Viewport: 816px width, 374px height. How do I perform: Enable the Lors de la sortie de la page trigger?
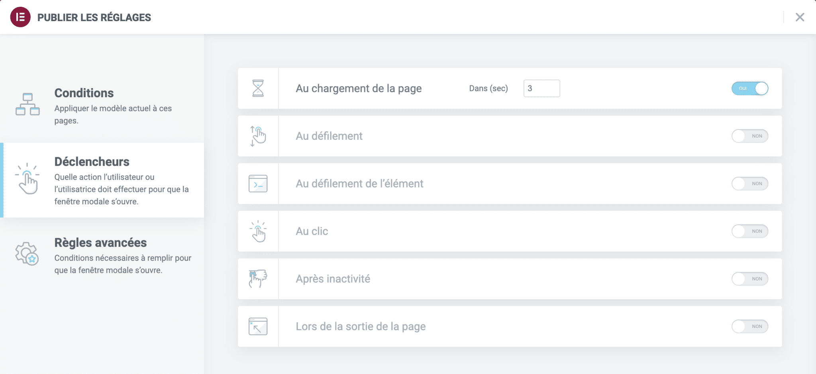750,326
